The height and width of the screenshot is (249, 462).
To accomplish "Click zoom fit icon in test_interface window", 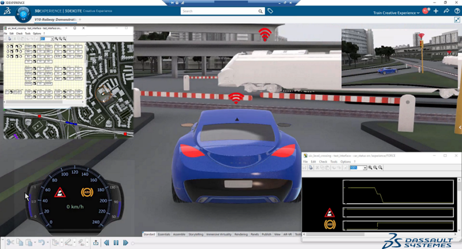I will (64, 39).
